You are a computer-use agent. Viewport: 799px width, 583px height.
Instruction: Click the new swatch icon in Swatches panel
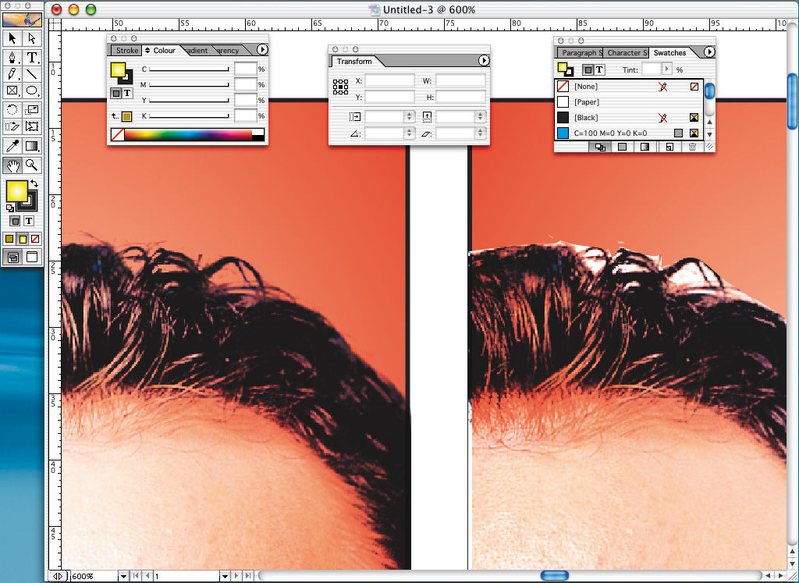tap(669, 146)
